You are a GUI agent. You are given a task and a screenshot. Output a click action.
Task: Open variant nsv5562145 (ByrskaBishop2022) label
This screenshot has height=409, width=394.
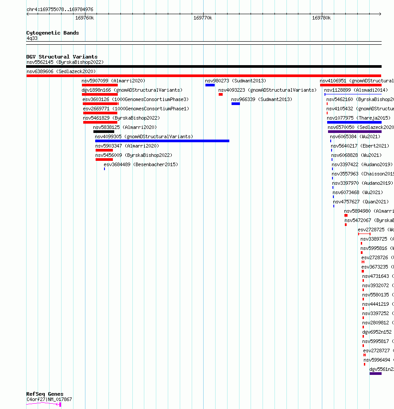pyautogui.click(x=65, y=62)
